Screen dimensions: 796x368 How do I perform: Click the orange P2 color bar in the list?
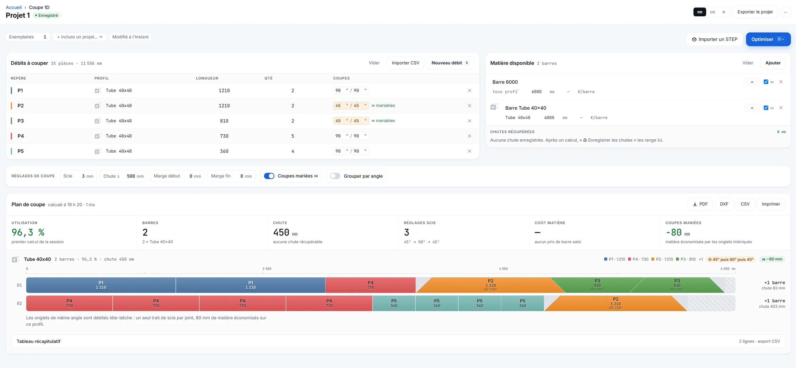[11, 106]
